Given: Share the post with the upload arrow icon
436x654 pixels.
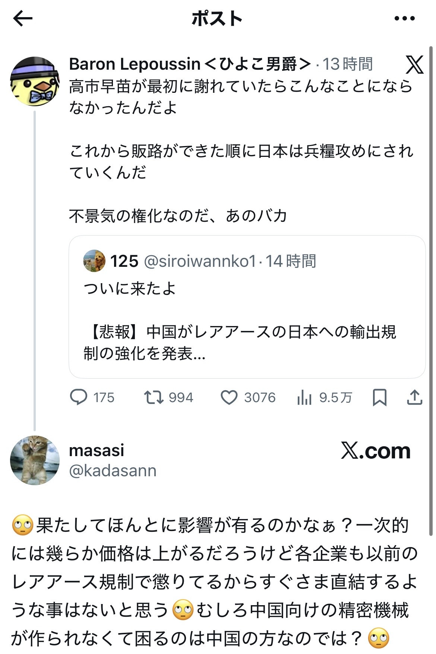Looking at the screenshot, I should pyautogui.click(x=414, y=397).
